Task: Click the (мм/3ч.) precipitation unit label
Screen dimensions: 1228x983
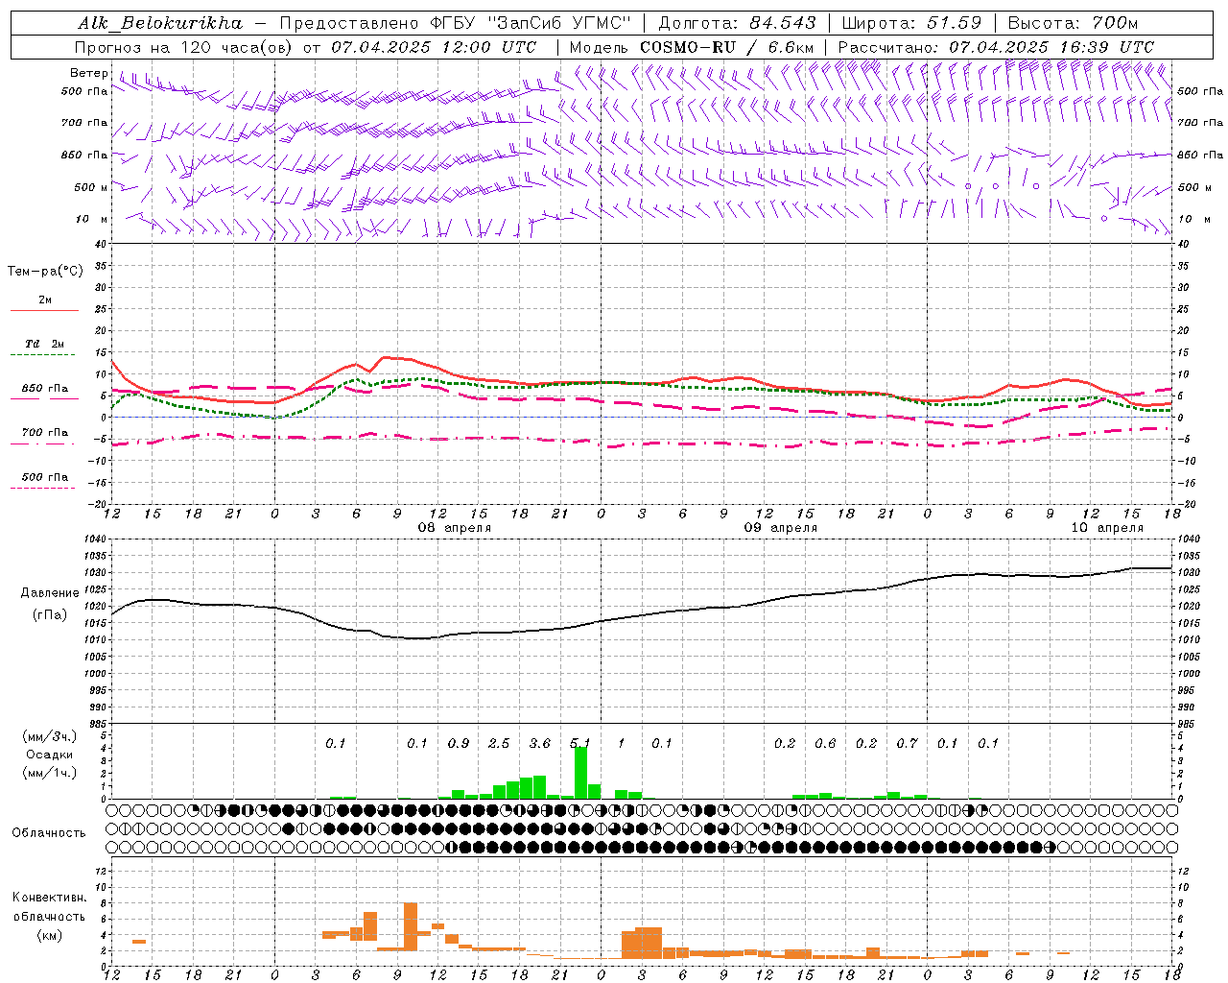Action: (50, 736)
